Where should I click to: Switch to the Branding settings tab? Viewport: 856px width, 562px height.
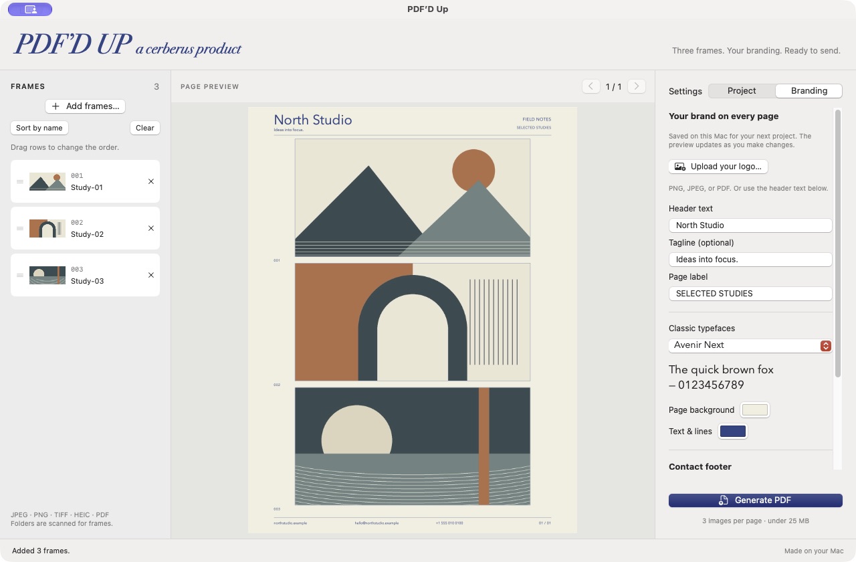pyautogui.click(x=809, y=91)
